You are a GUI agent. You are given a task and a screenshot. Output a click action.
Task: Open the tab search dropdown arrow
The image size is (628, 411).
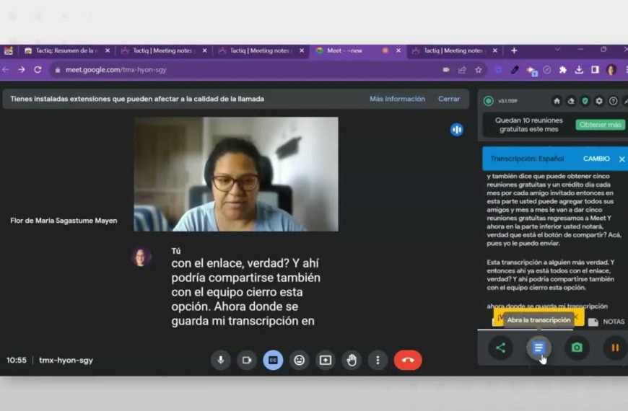(557, 50)
